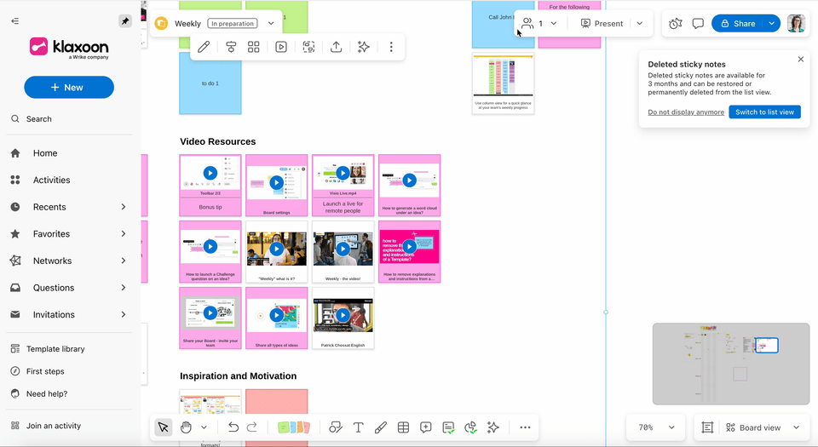Image resolution: width=818 pixels, height=447 pixels.
Task: Click the user profile avatar
Action: pyautogui.click(x=796, y=24)
